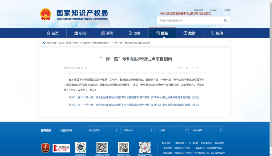Open the 新闻 navigation tab

click(x=107, y=33)
